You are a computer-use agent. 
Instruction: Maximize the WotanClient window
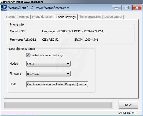pos(127,8)
